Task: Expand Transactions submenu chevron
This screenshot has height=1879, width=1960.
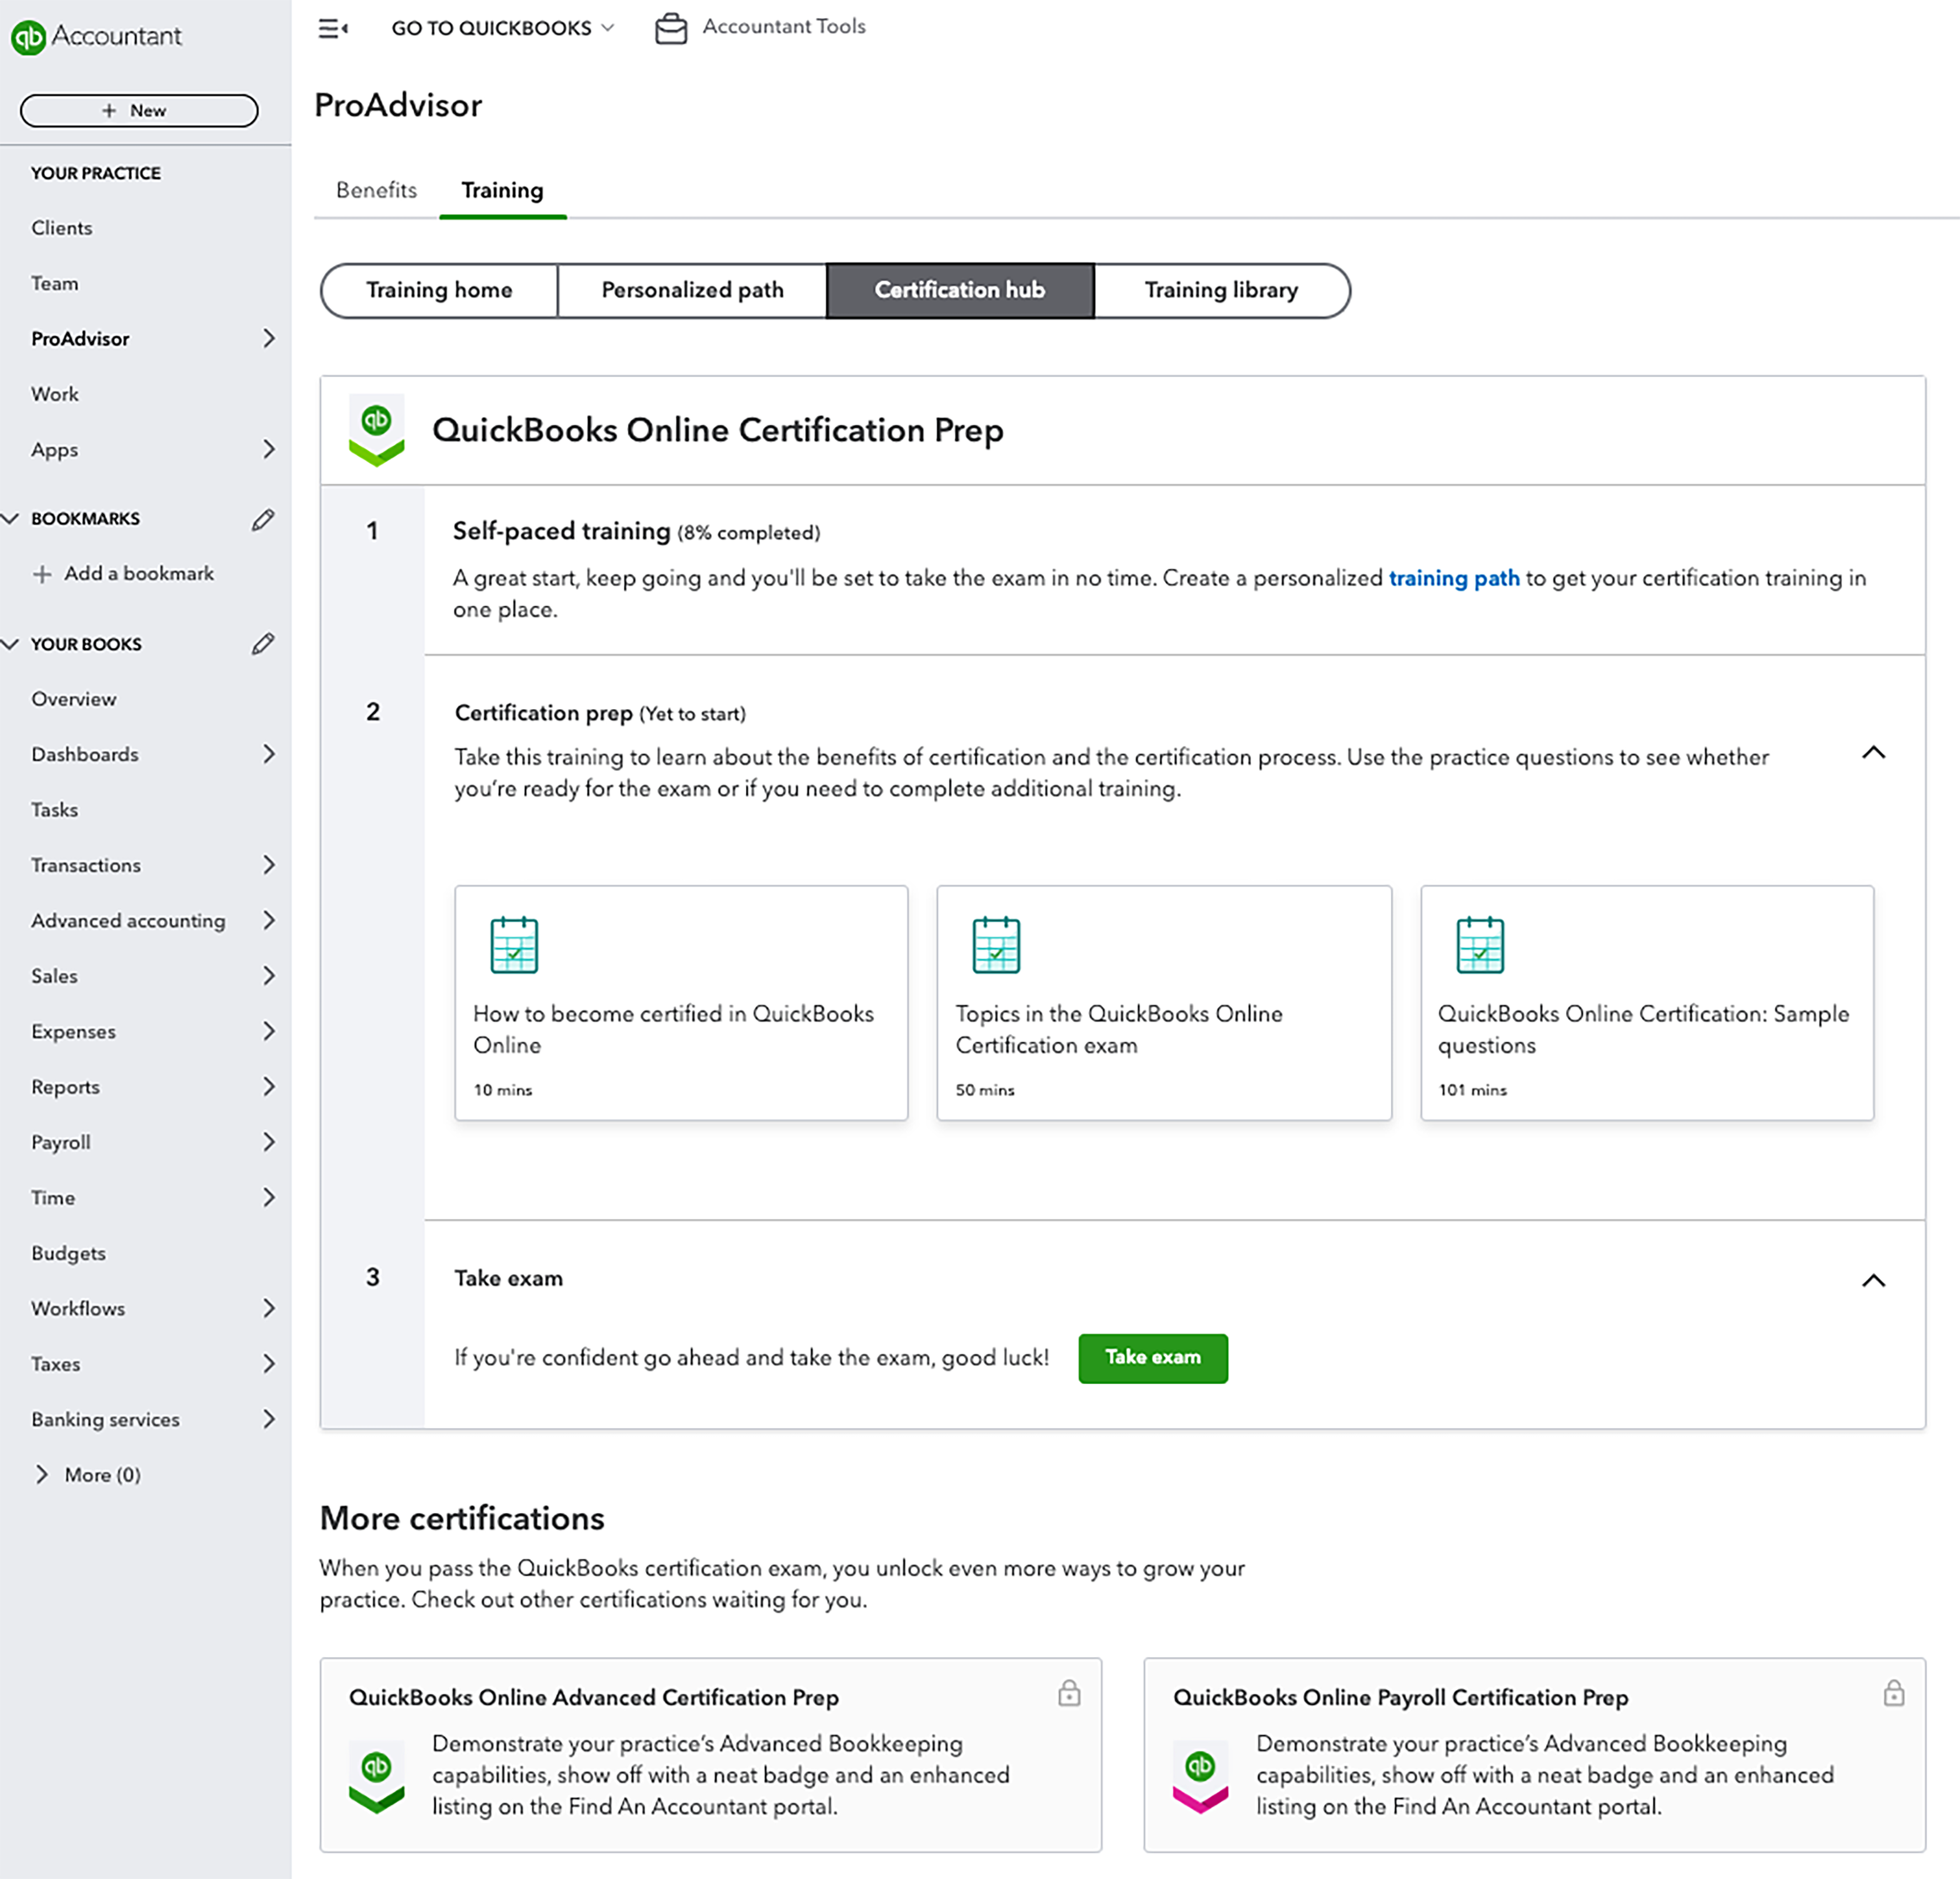Action: point(268,865)
